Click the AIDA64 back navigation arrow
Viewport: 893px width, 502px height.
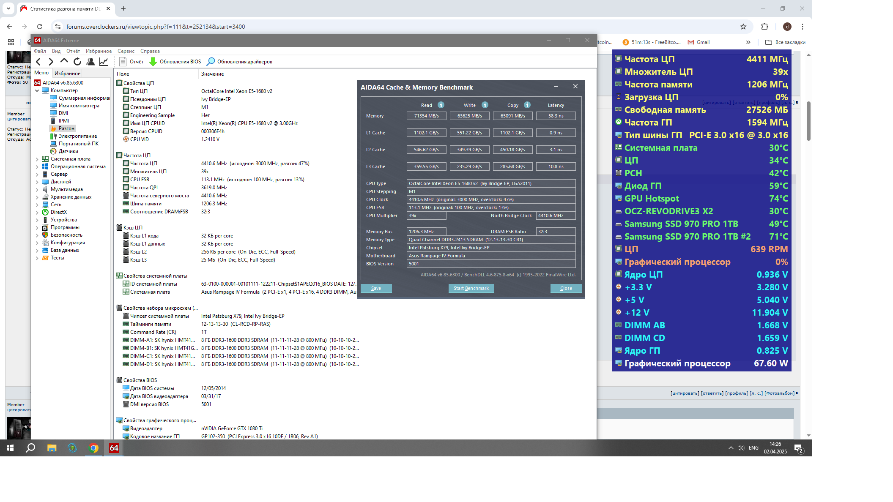tap(38, 62)
